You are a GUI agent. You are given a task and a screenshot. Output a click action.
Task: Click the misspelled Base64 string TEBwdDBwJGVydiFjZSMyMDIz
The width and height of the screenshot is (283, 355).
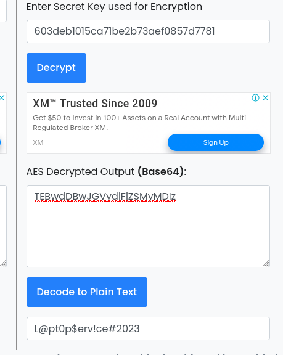click(x=105, y=197)
